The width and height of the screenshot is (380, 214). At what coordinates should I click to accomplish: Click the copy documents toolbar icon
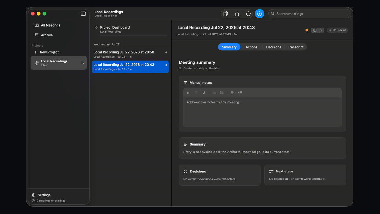tap(225, 14)
